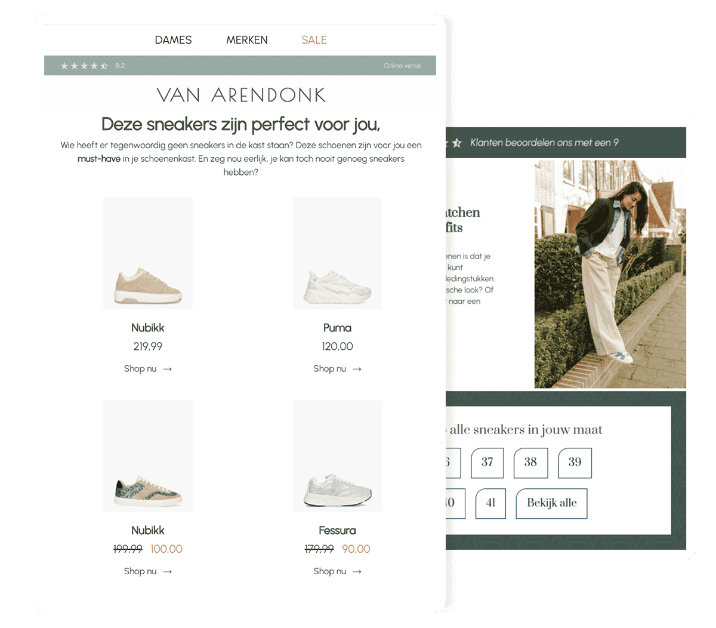Open the Fessura sneaker image
The image size is (716, 628).
338,456
